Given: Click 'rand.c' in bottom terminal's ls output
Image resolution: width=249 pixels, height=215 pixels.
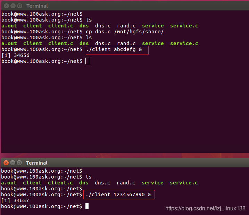Looking at the screenshot, I should (x=126, y=183).
